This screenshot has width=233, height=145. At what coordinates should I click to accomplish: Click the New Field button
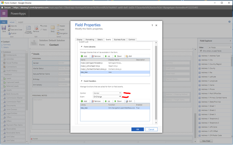pyautogui.click(x=206, y=141)
